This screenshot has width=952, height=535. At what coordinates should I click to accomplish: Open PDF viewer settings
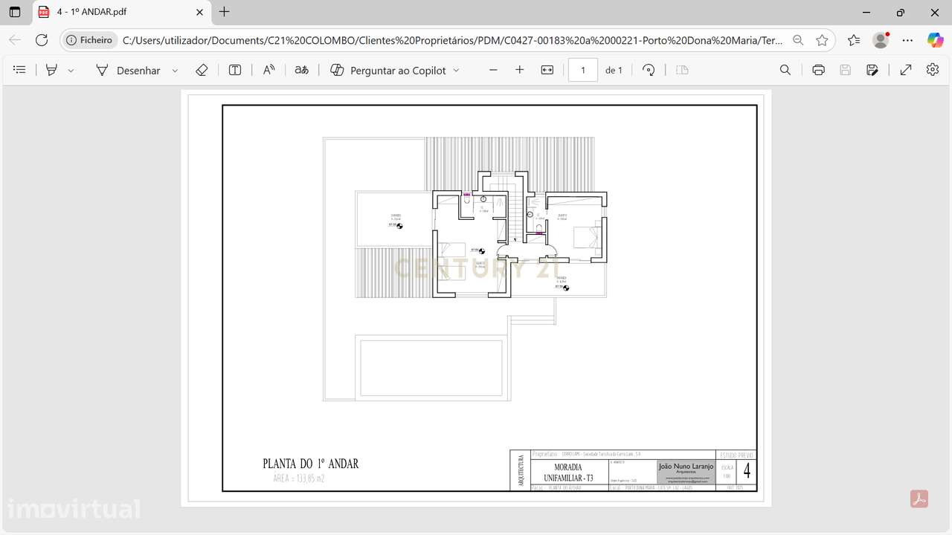932,69
